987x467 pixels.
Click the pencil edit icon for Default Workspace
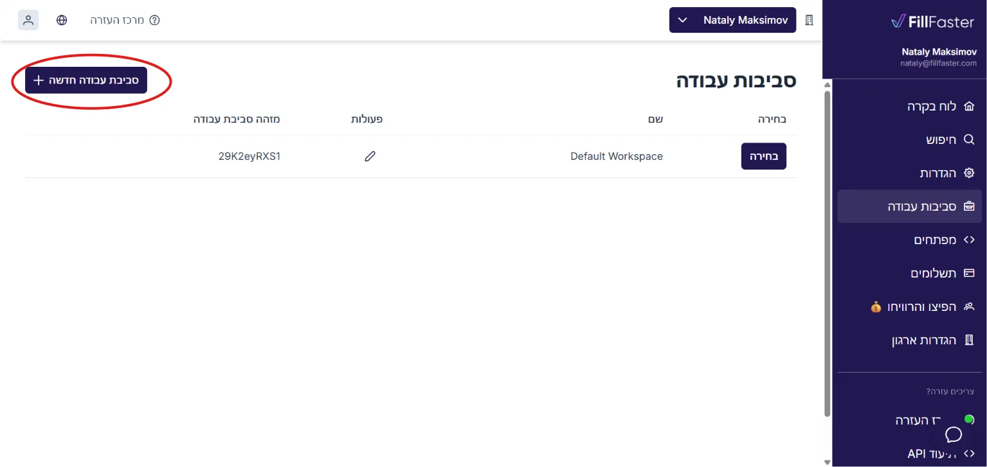coord(370,156)
